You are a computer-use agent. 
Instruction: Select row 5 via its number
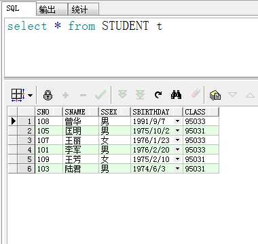pyautogui.click(x=26, y=159)
